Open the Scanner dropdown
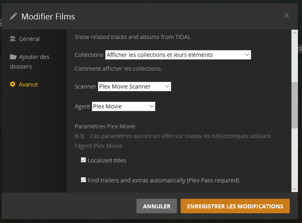 coord(134,87)
